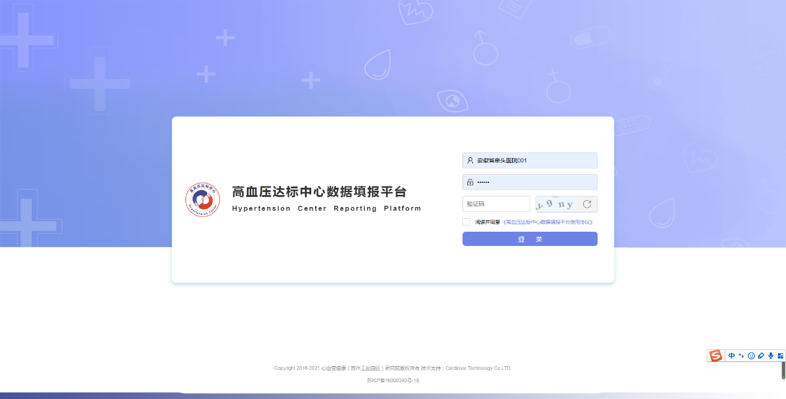Switch Chinese/English mode on IME bar
Image resolution: width=786 pixels, height=399 pixels.
click(731, 356)
